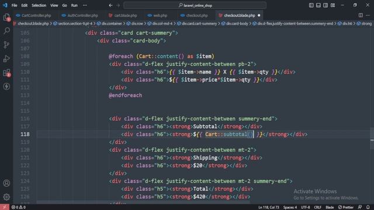The image size is (374, 210).
Task: Close the unsaved checkout.blade.php tab via its dot
Action: (259, 16)
